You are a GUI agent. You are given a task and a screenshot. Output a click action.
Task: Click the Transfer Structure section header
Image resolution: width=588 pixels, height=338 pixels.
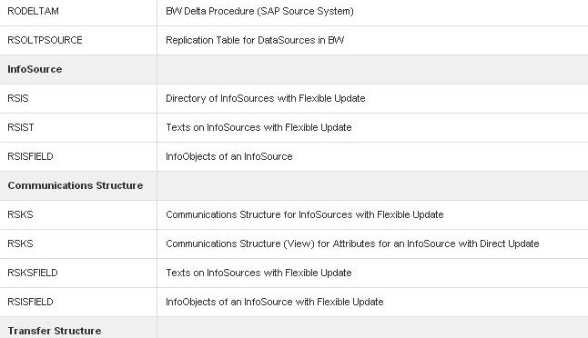55,331
